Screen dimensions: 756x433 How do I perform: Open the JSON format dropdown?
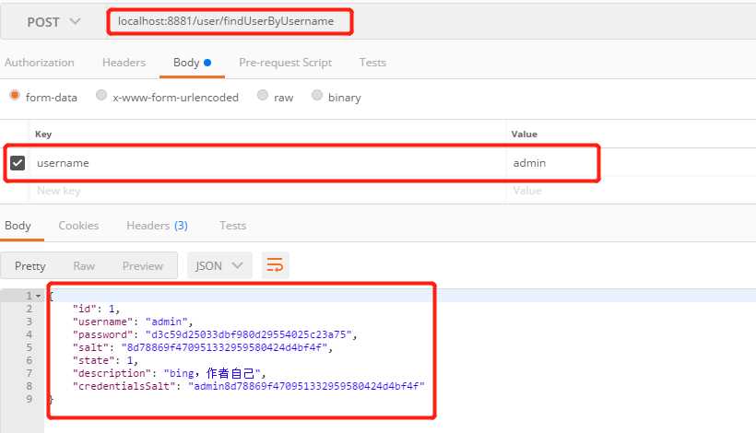pos(219,266)
